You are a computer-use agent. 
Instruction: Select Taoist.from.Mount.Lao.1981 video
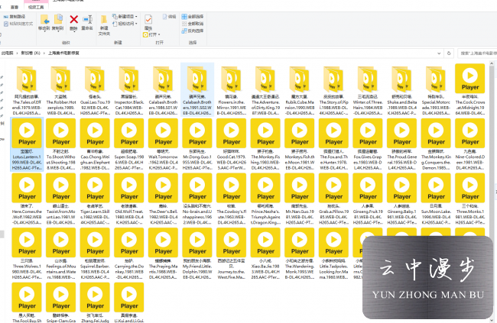click(x=61, y=199)
